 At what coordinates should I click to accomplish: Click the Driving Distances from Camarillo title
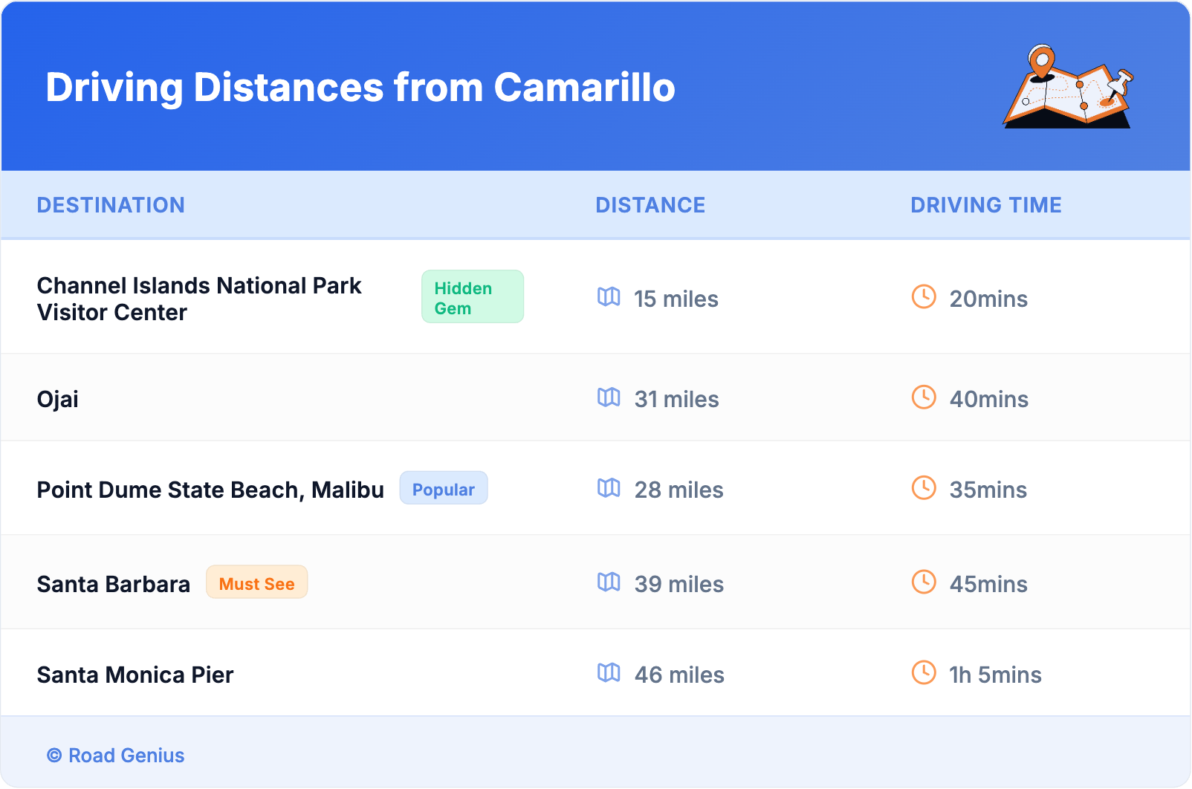pos(360,88)
